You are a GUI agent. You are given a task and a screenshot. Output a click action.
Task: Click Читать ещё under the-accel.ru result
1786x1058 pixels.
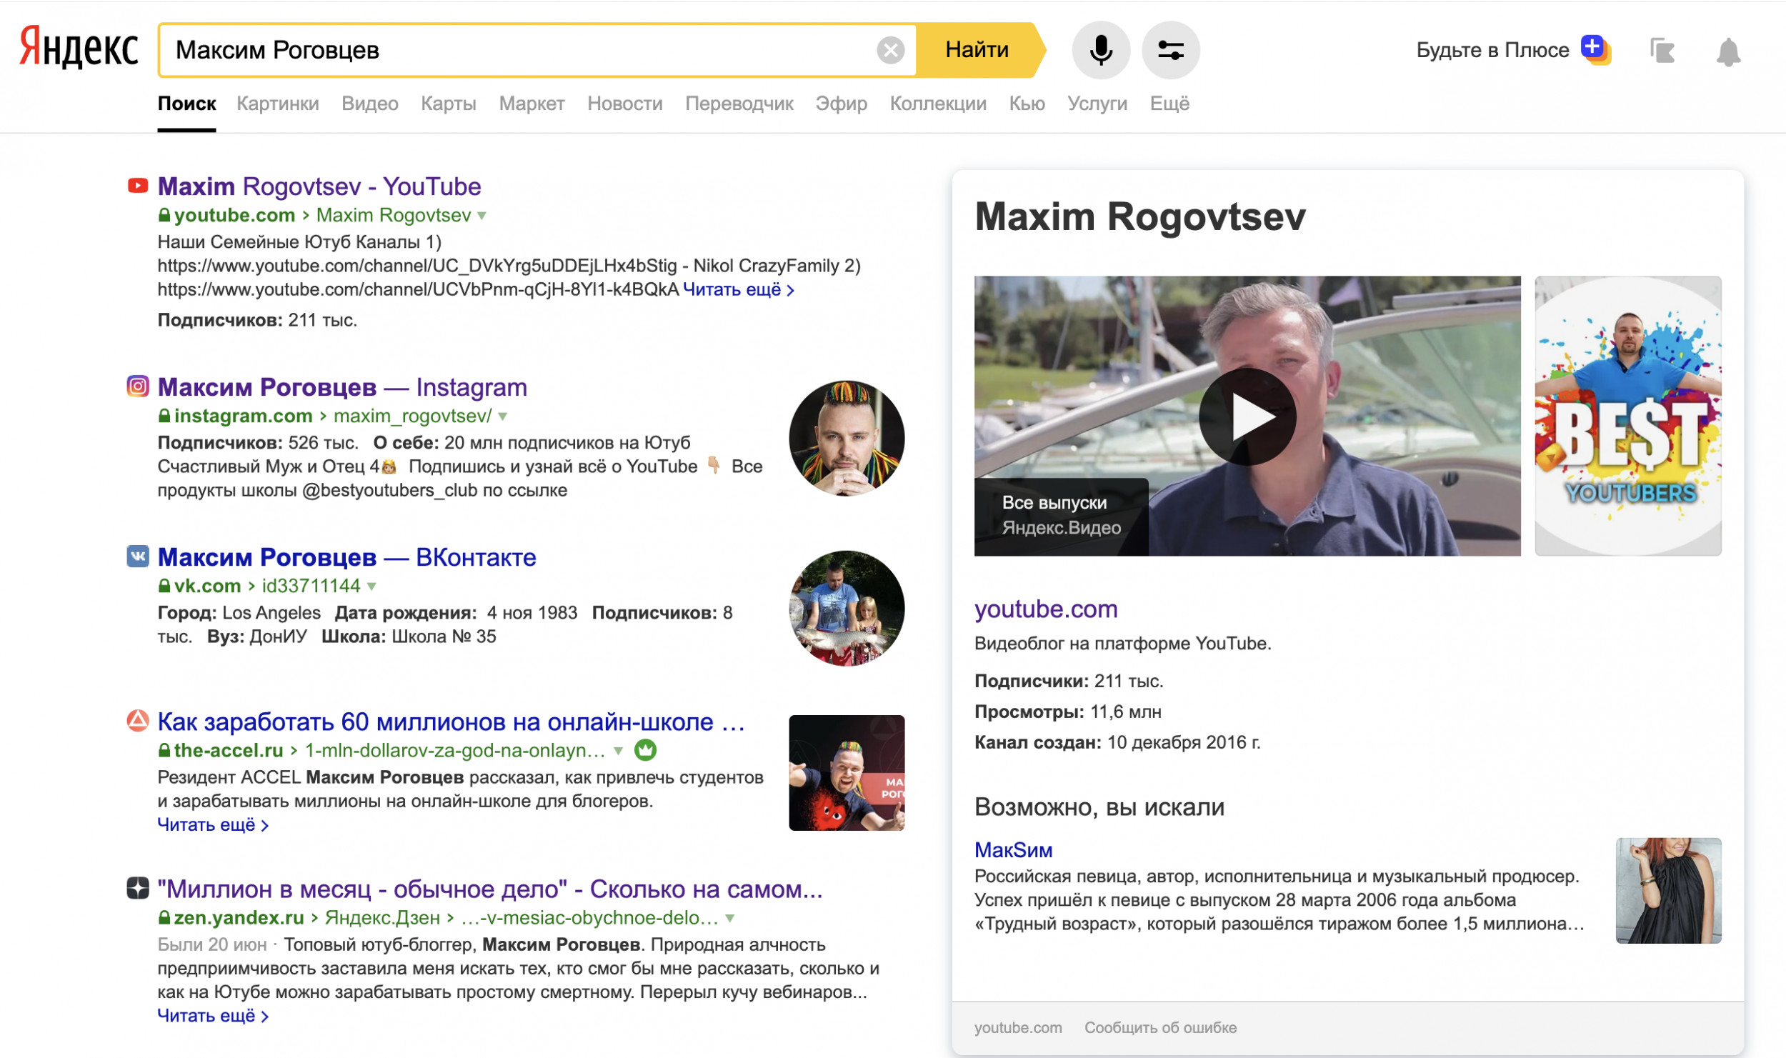click(212, 825)
